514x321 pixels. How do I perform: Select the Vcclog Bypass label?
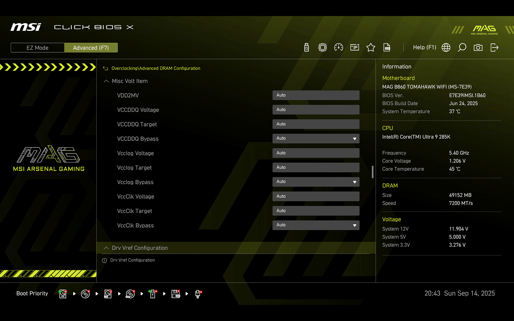coord(135,182)
